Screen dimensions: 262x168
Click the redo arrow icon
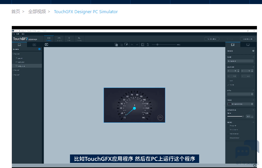pyautogui.click(x=137, y=45)
